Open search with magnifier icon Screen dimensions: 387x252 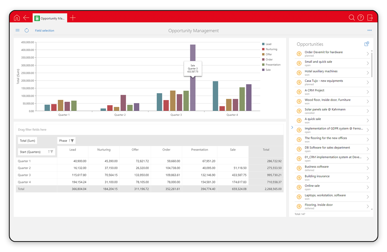352,18
